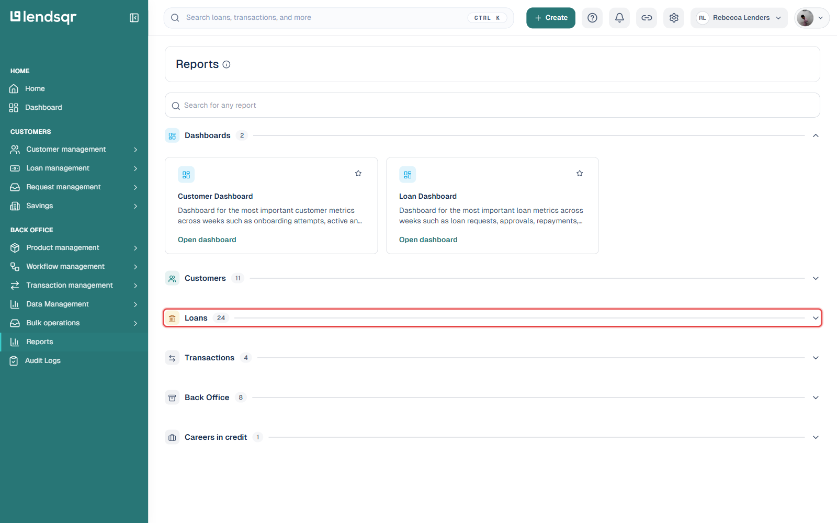Collapse the Dashboards section chevron
The width and height of the screenshot is (837, 523).
[816, 135]
